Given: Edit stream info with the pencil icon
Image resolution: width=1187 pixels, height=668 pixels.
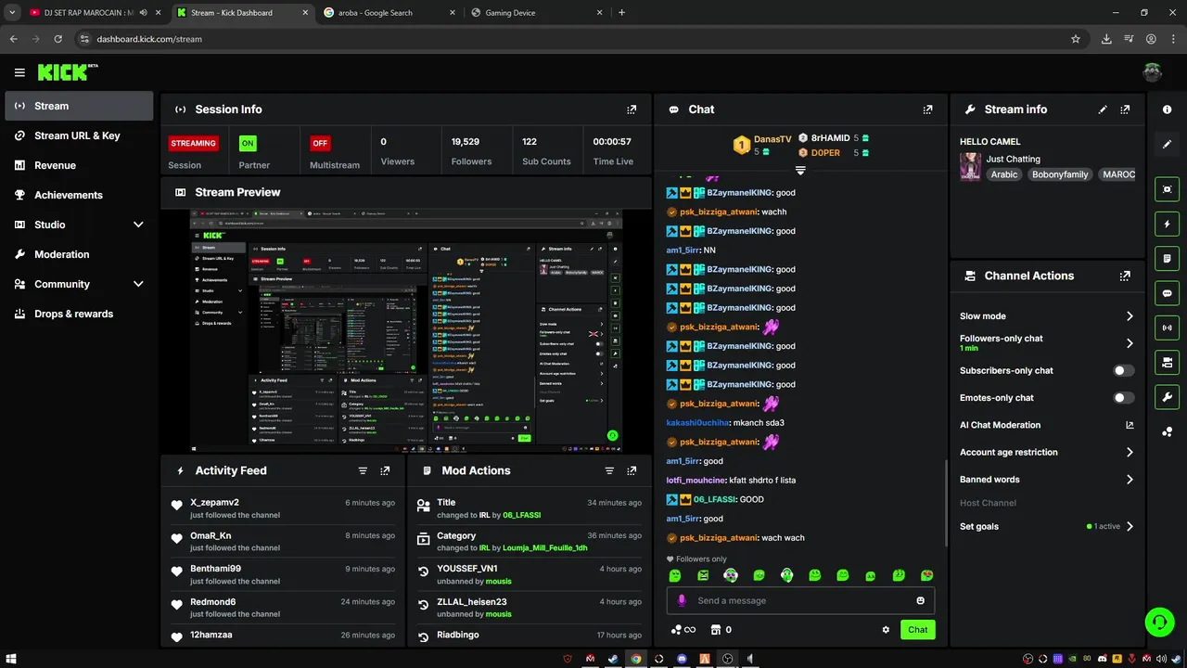Looking at the screenshot, I should (1103, 109).
